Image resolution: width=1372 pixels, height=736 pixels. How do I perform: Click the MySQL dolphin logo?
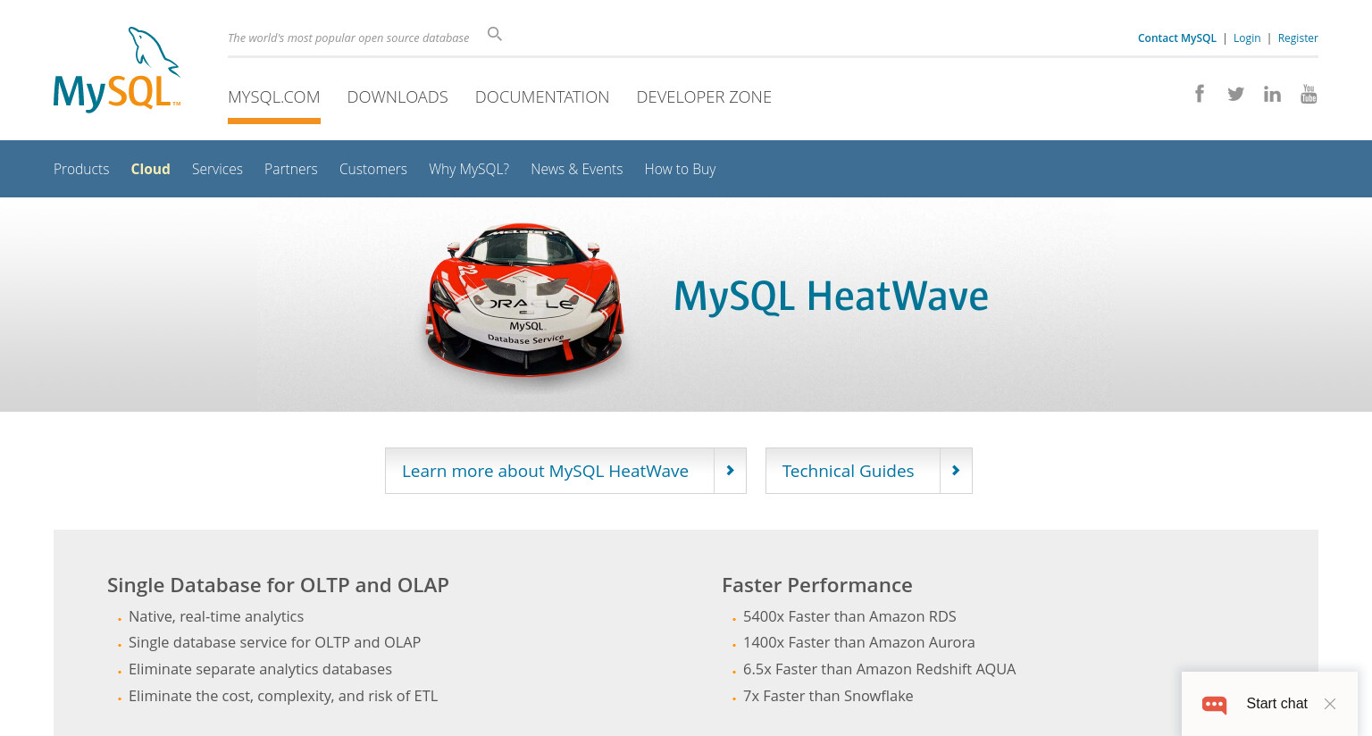[x=117, y=70]
